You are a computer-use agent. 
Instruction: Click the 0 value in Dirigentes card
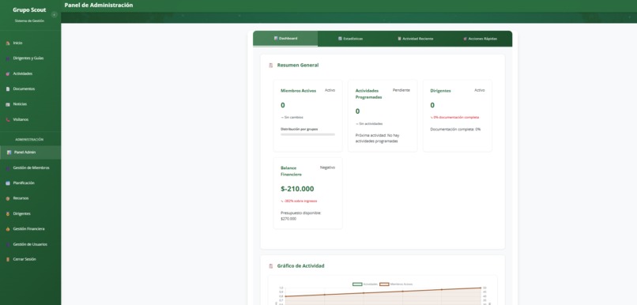coord(432,105)
